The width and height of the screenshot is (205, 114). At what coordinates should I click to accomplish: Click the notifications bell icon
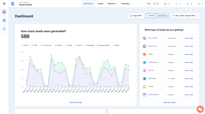click(177, 4)
